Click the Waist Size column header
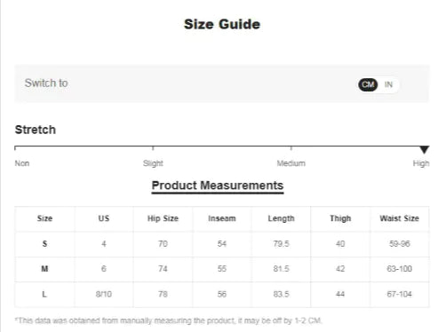 pyautogui.click(x=399, y=218)
